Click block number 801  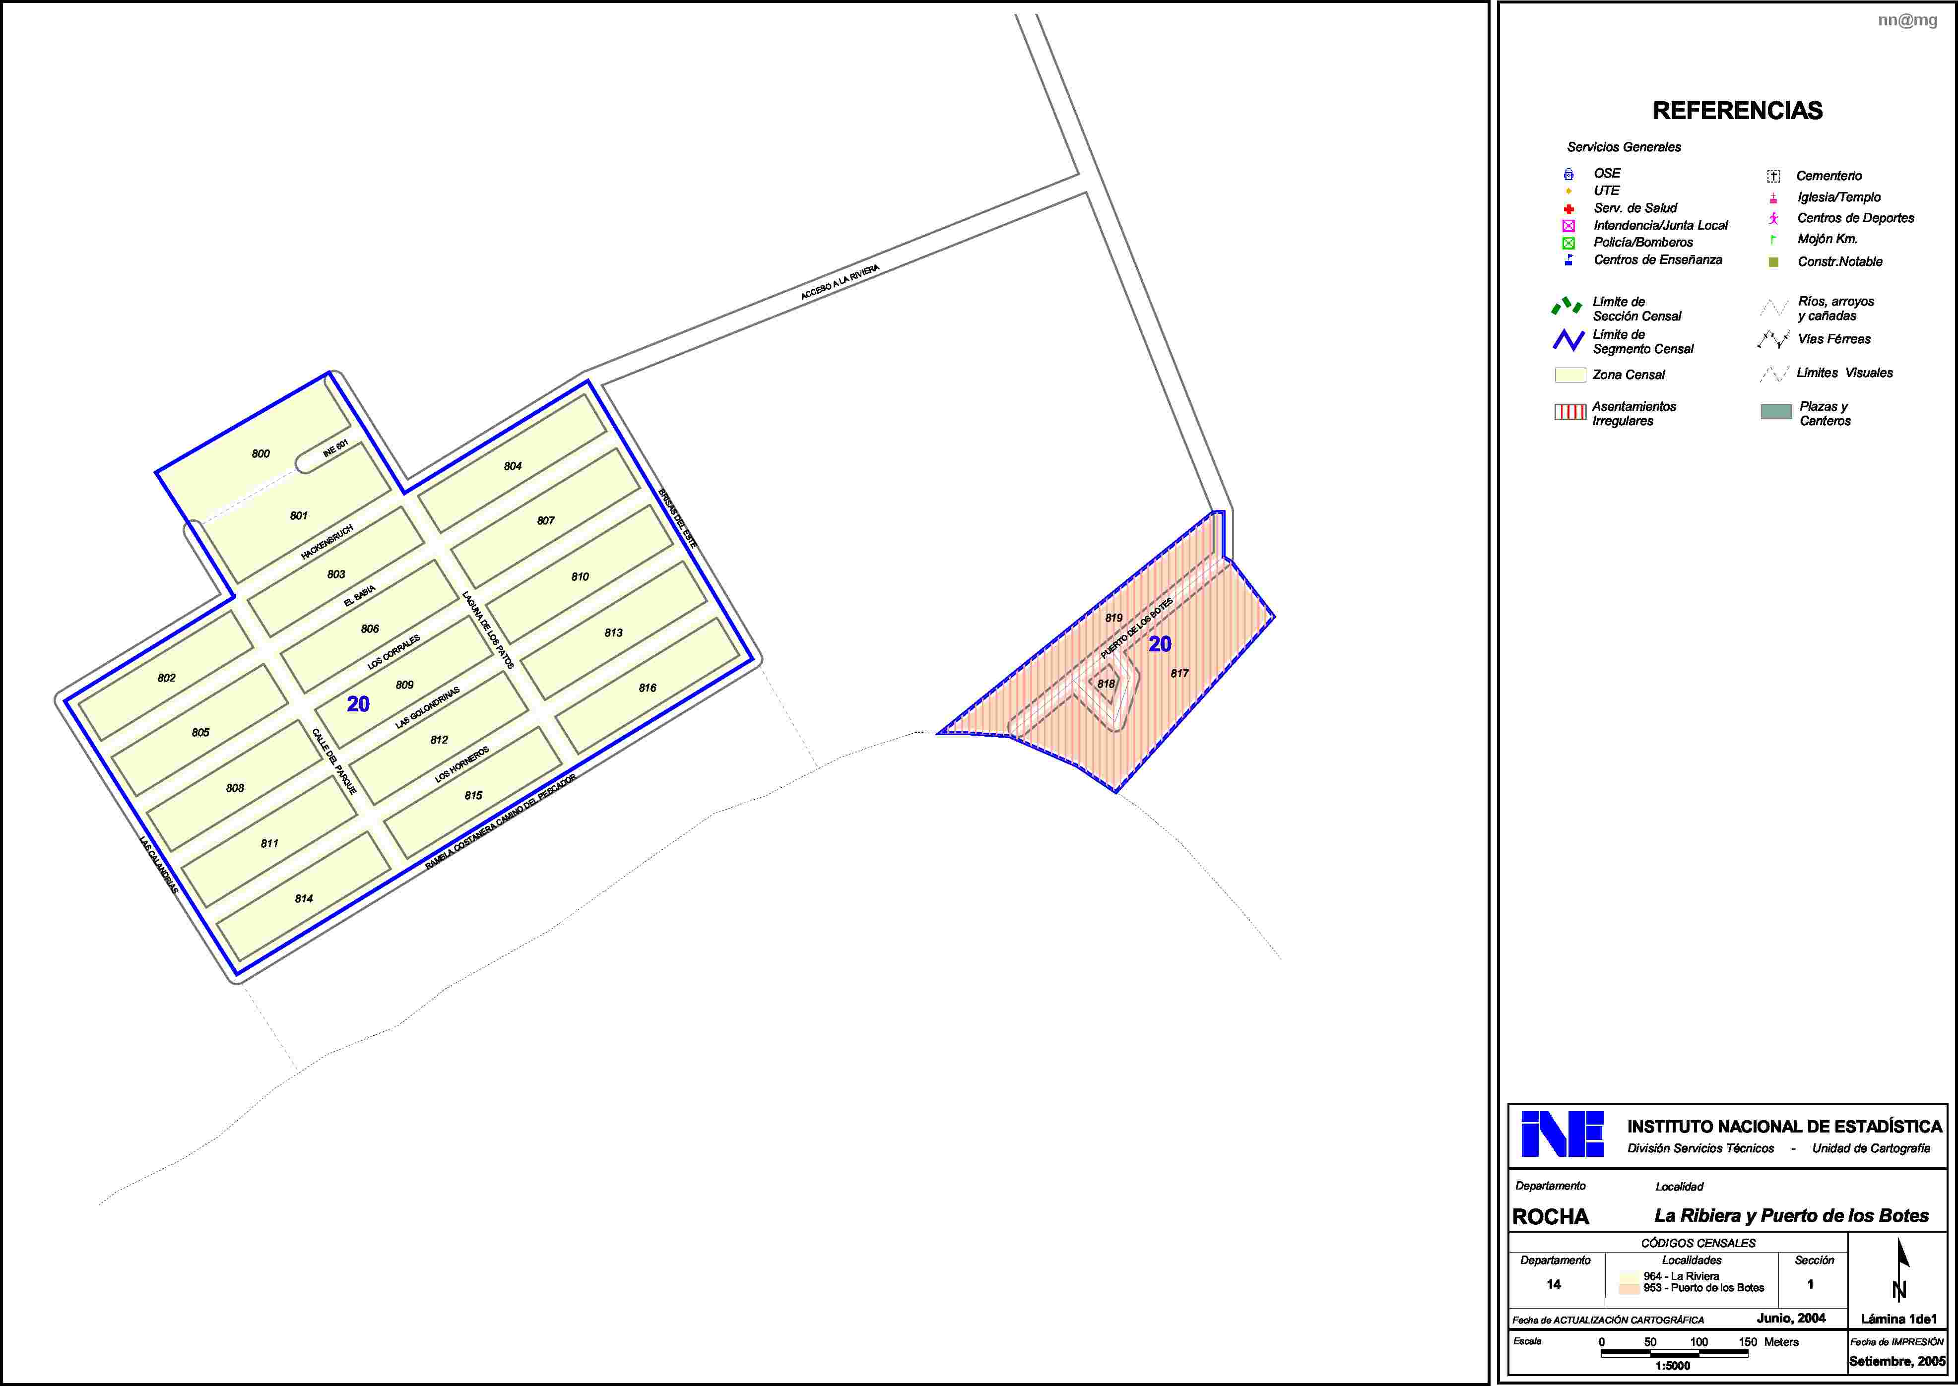tap(298, 515)
